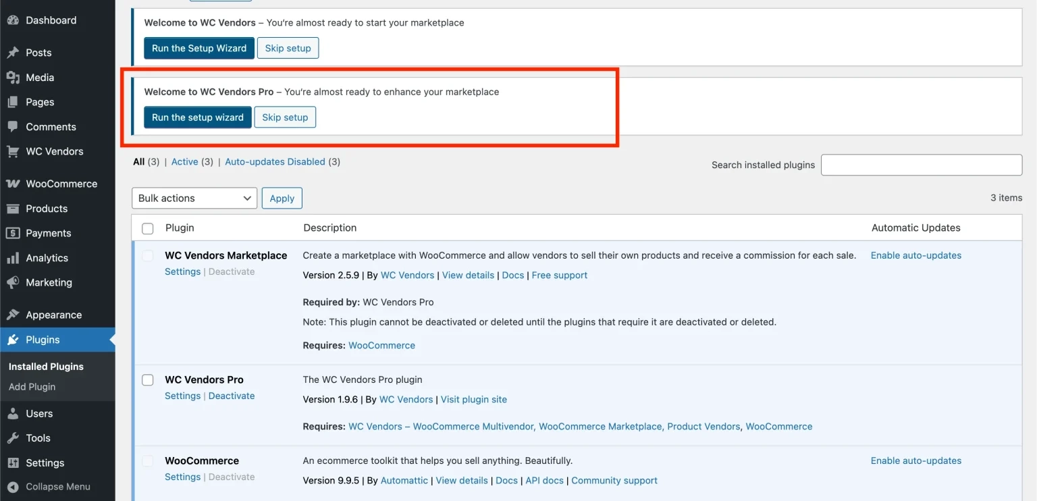This screenshot has width=1037, height=501.
Task: Run the Setup Wizard for WC Vendors
Action: [199, 48]
